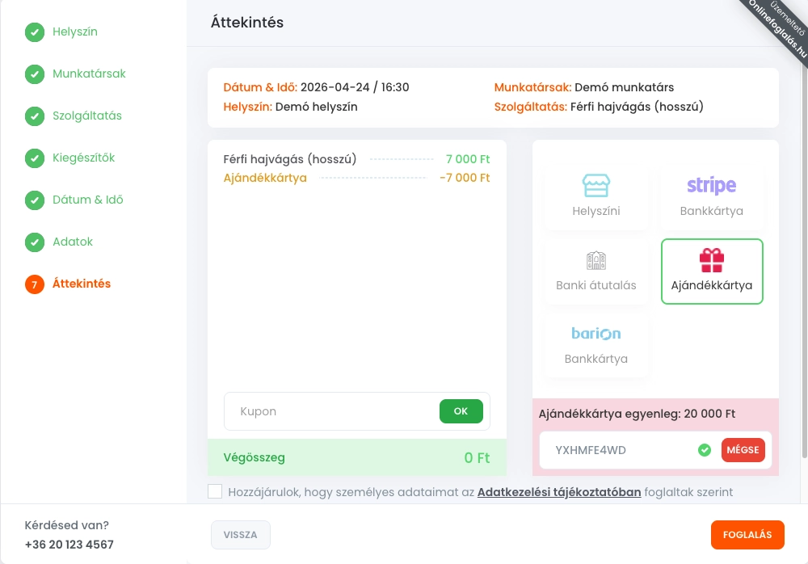
Task: Go back using the VISSZA button
Action: coord(240,535)
